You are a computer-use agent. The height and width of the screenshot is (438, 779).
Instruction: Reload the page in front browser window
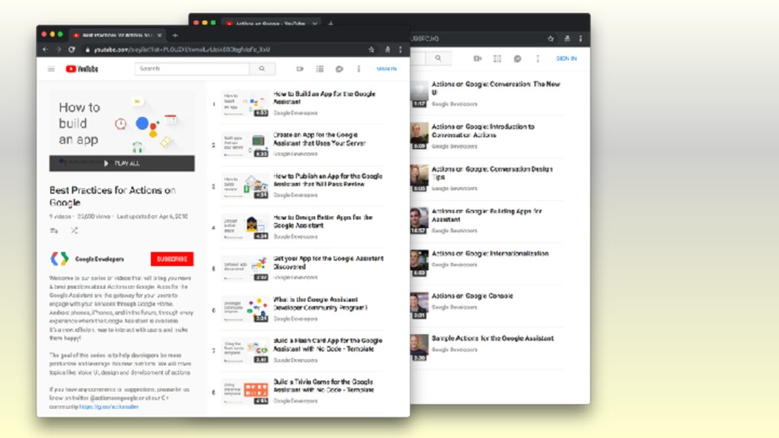point(72,49)
